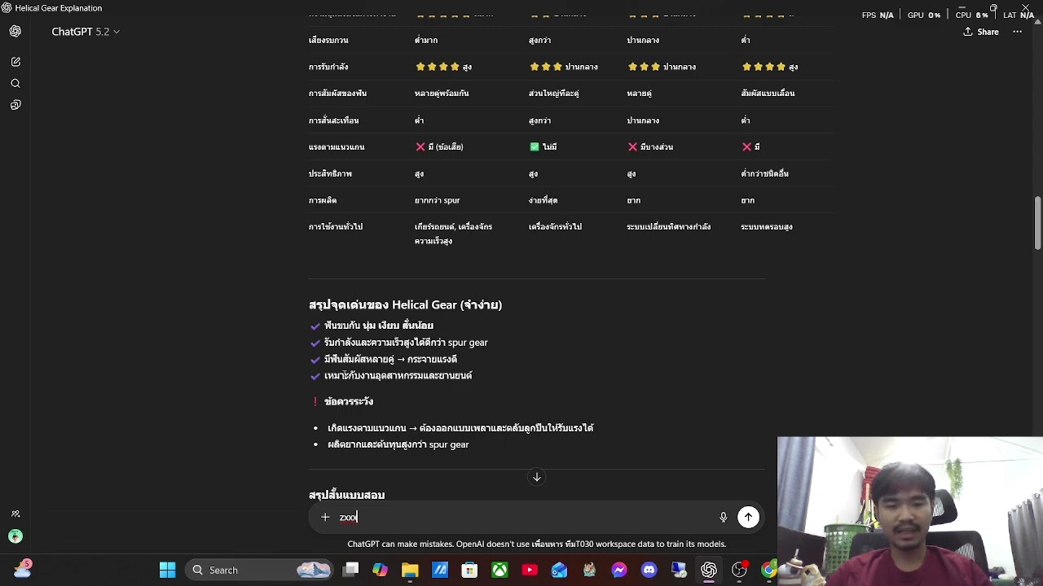
Task: Click the row header "การใช้งานทั่วไป"
Action: (336, 227)
